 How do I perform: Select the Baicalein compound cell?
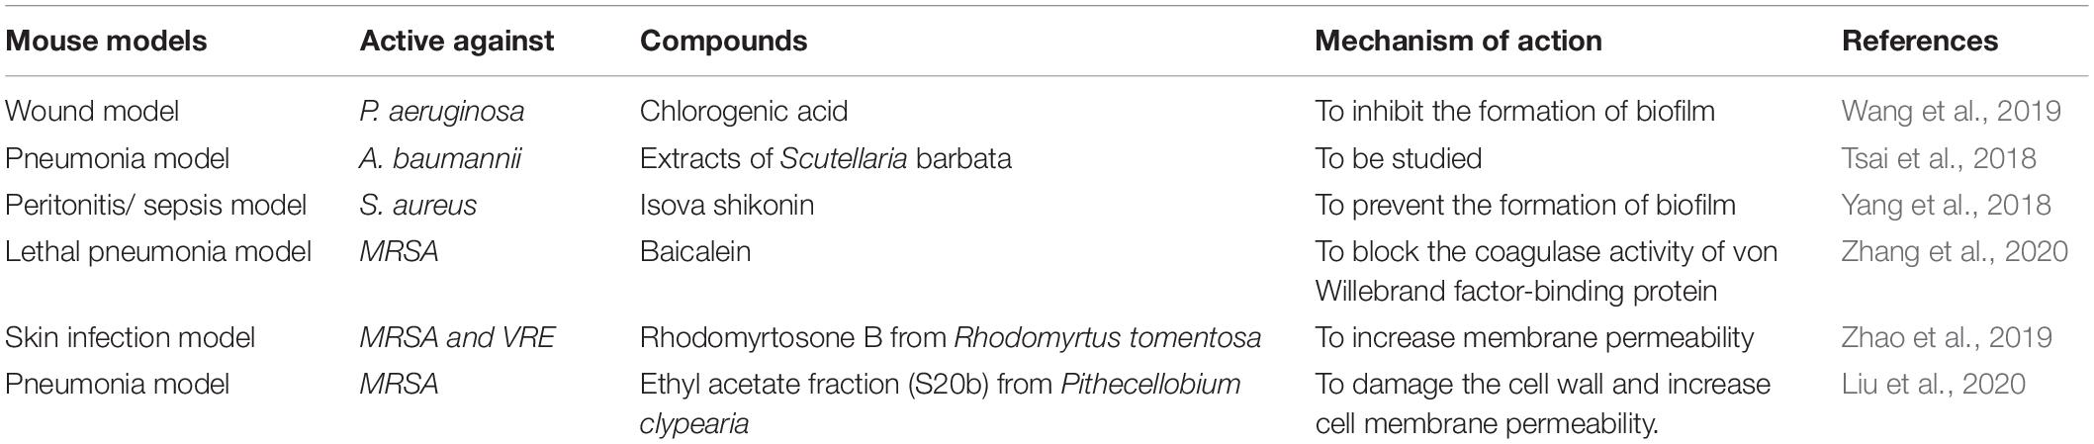[x=695, y=251]
